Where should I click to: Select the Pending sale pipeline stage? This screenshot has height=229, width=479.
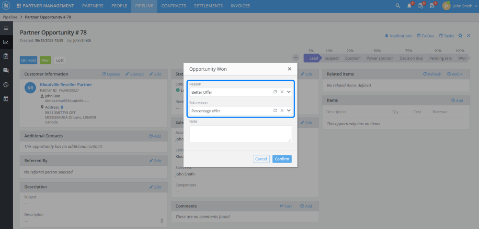pyautogui.click(x=440, y=58)
